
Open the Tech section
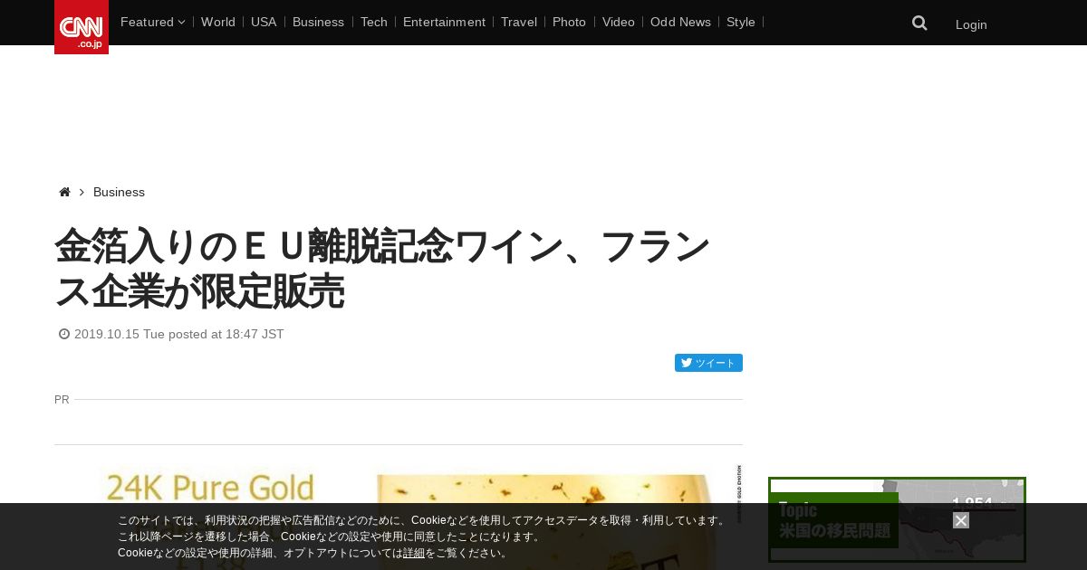[x=373, y=22]
